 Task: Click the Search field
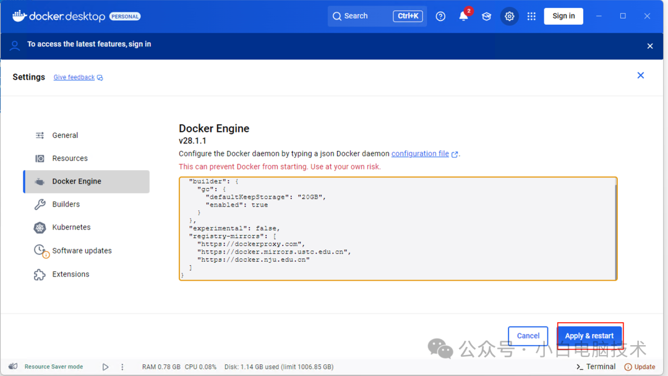click(377, 16)
